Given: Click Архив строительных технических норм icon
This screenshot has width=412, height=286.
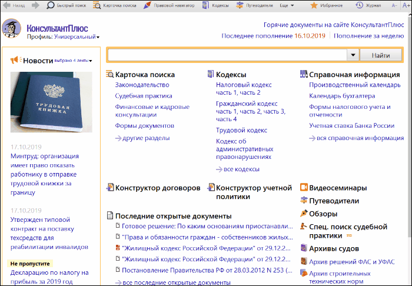Looking at the screenshot, I should point(304,273).
